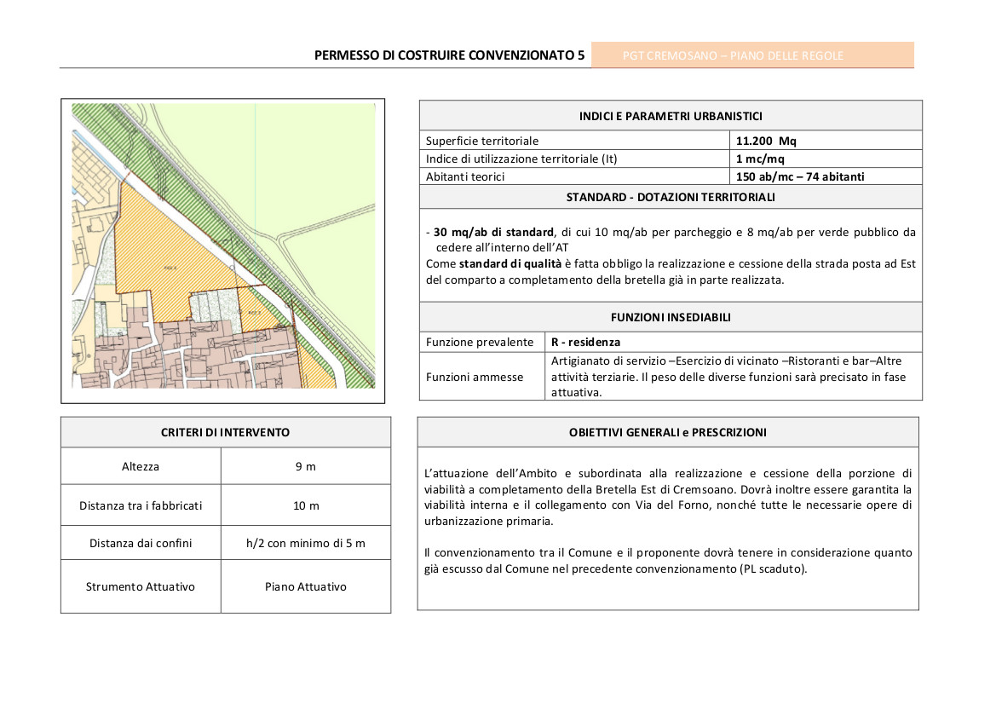Click the Obiettivi Generali e Prescrizioni header
996x704 pixels.
coord(668,432)
